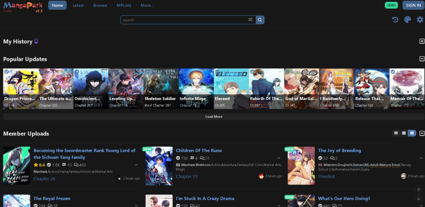
Task: Open the MPLists tab
Action: pyautogui.click(x=124, y=5)
